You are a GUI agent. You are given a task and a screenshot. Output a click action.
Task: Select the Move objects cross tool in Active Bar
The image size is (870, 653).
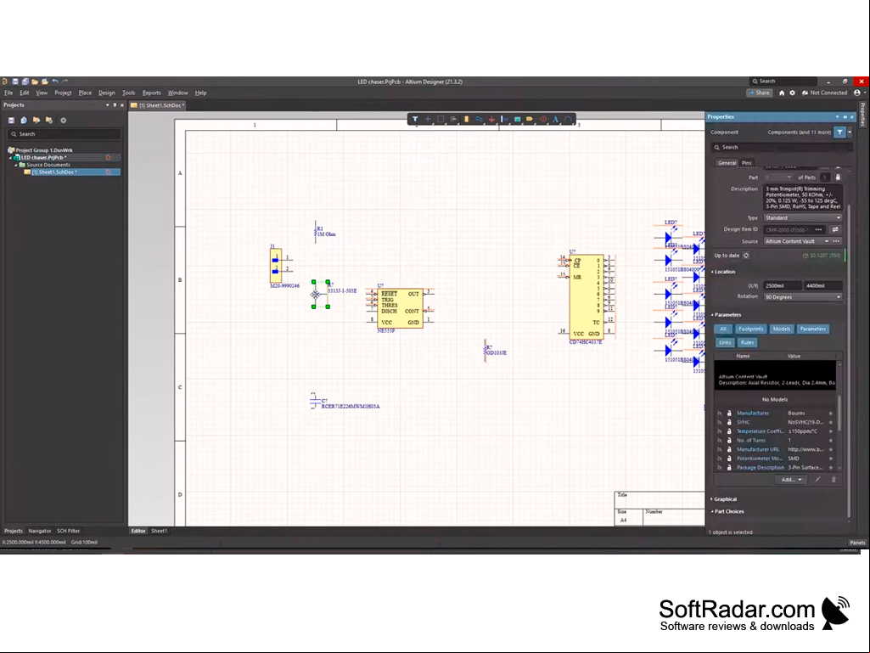click(428, 119)
